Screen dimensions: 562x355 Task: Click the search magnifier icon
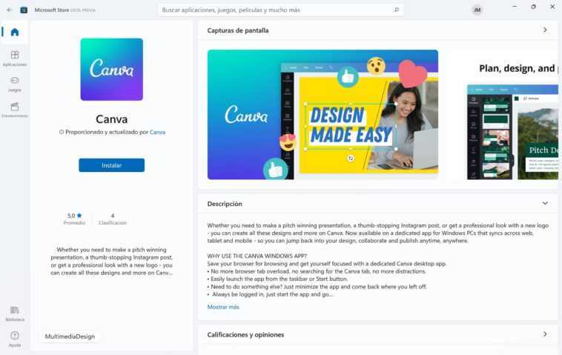(x=396, y=10)
